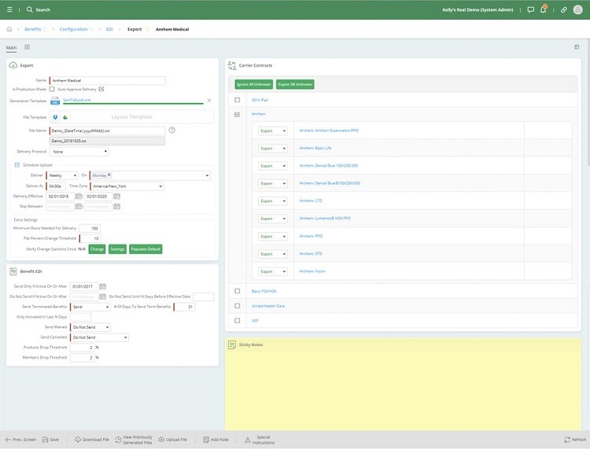590x449 pixels.
Task: Check the VSP carrier checkbox
Action: tap(237, 320)
